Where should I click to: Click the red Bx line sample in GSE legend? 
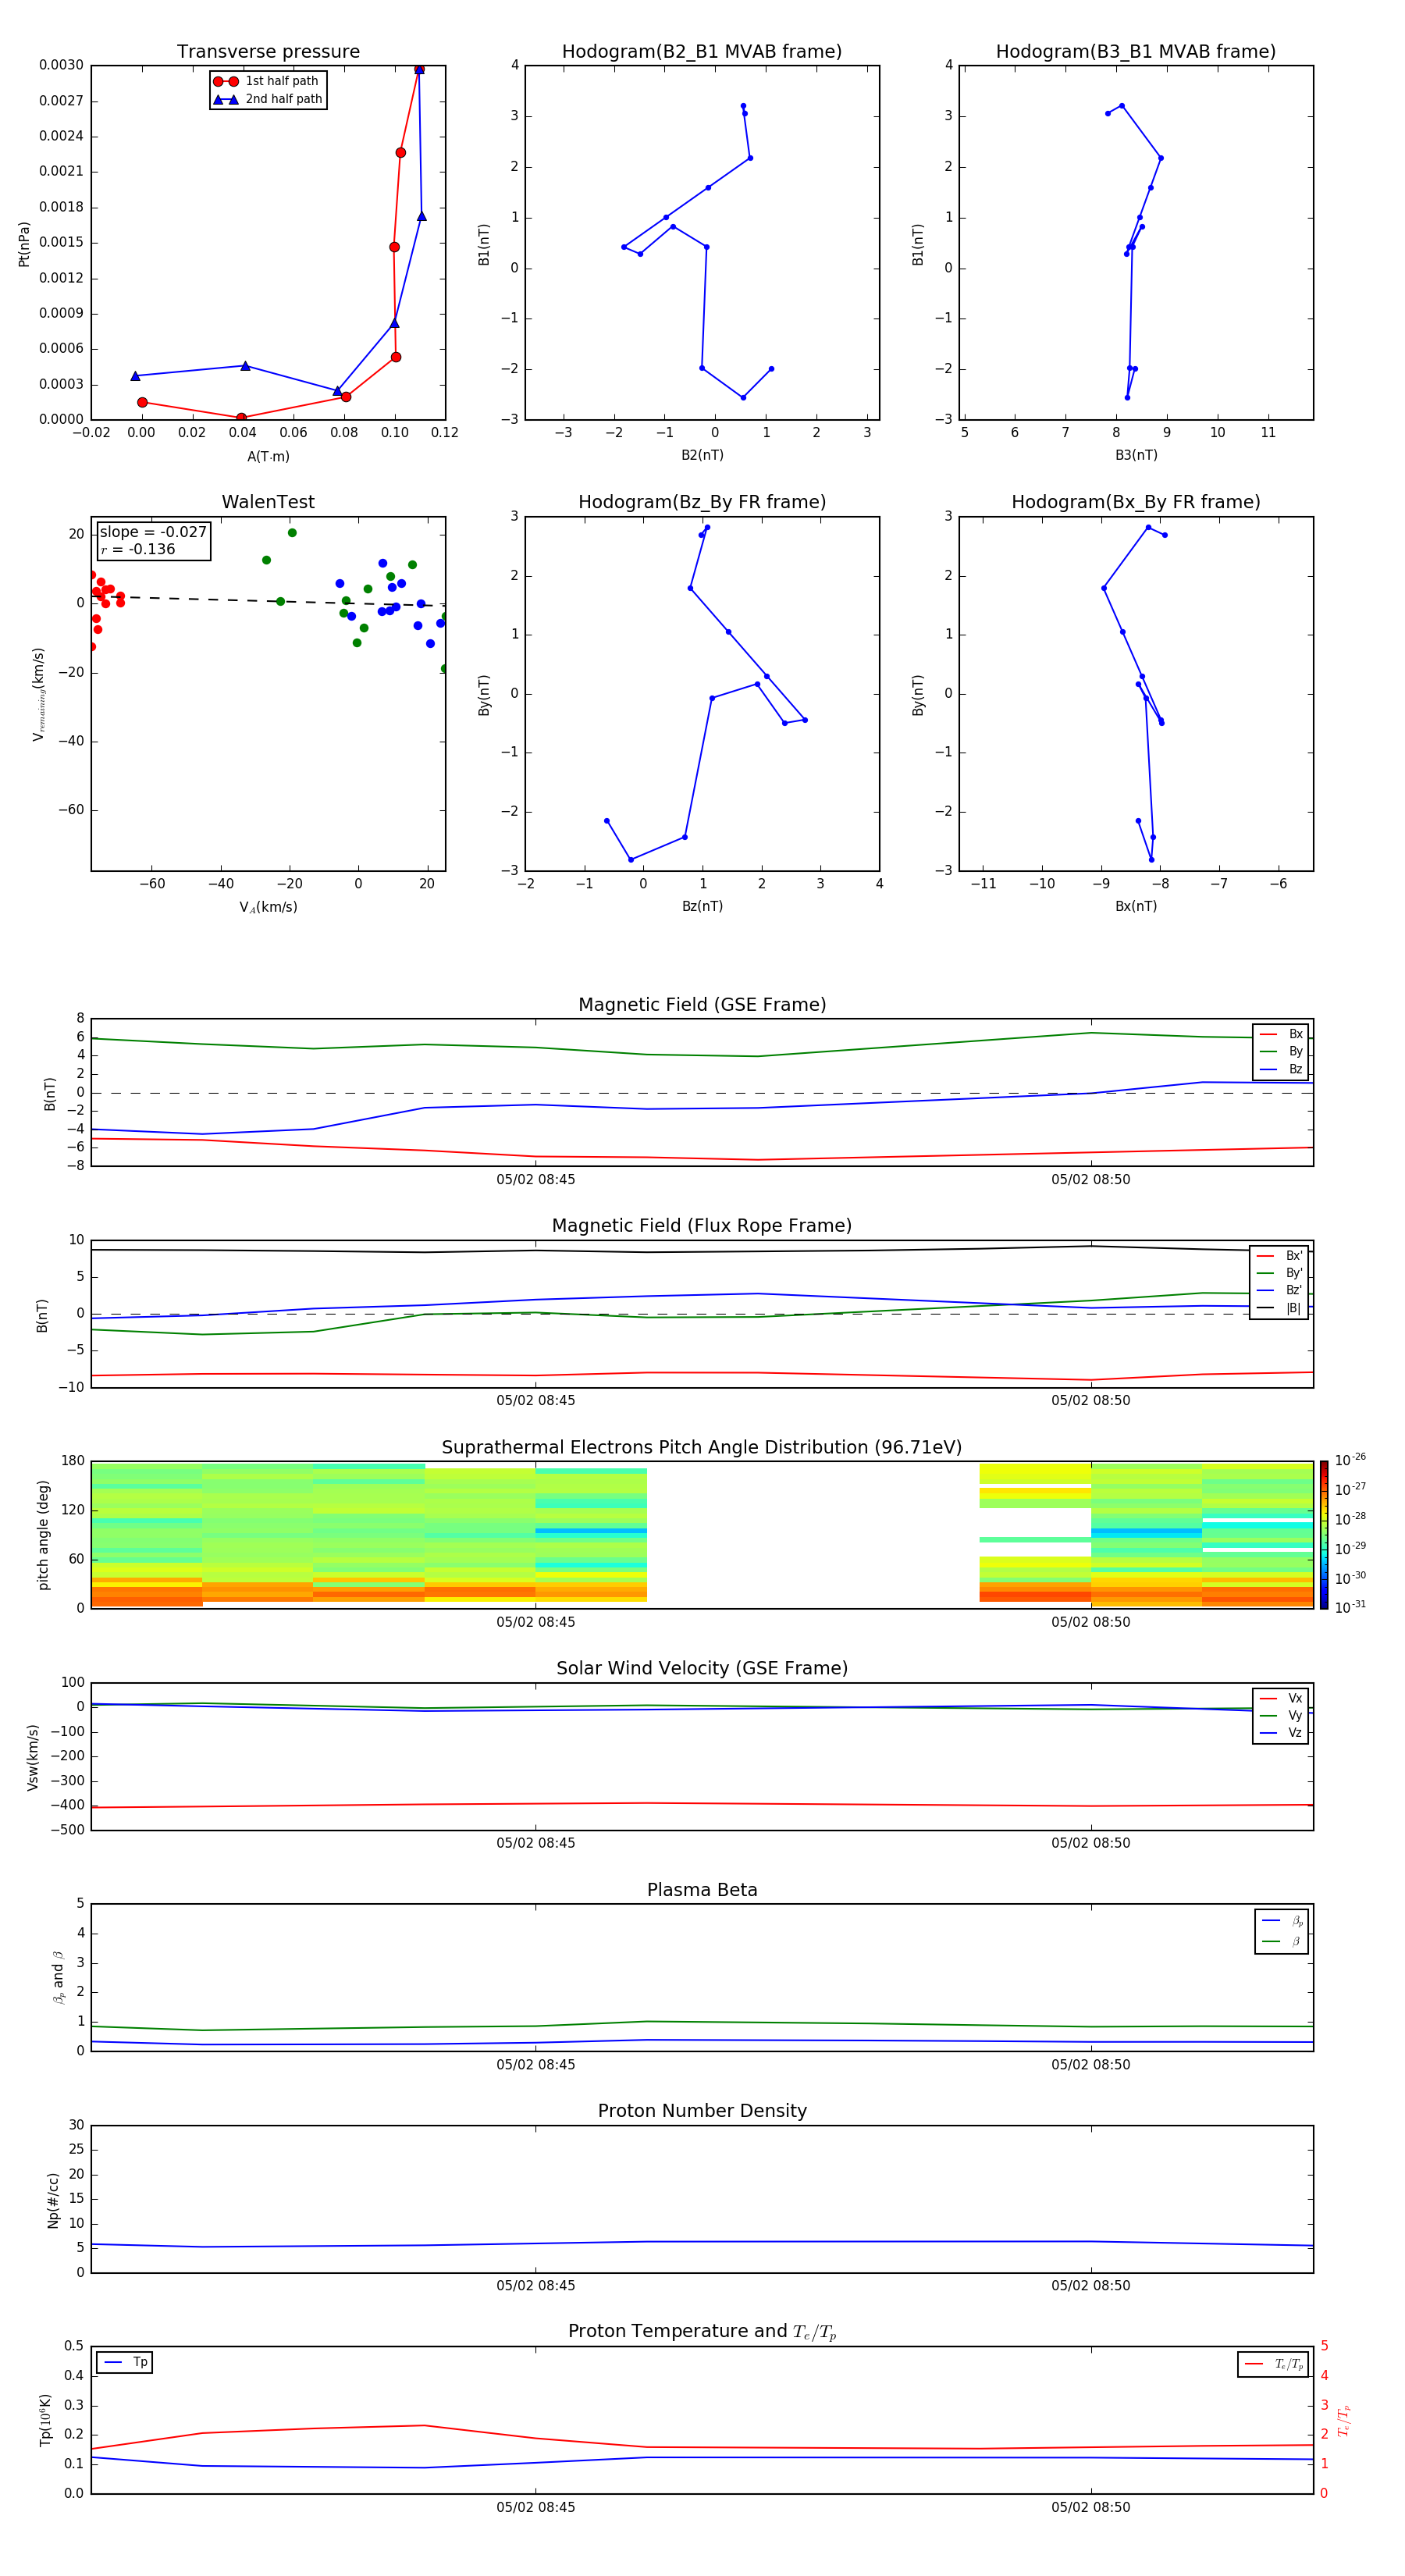1268,1034
